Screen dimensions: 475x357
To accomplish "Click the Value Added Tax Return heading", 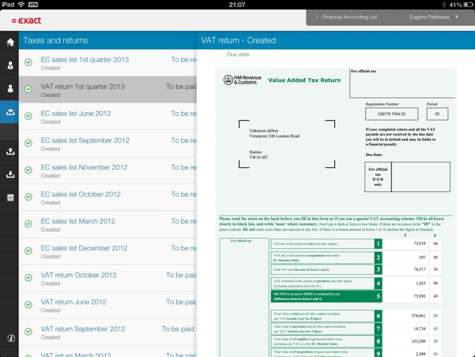I will [305, 81].
